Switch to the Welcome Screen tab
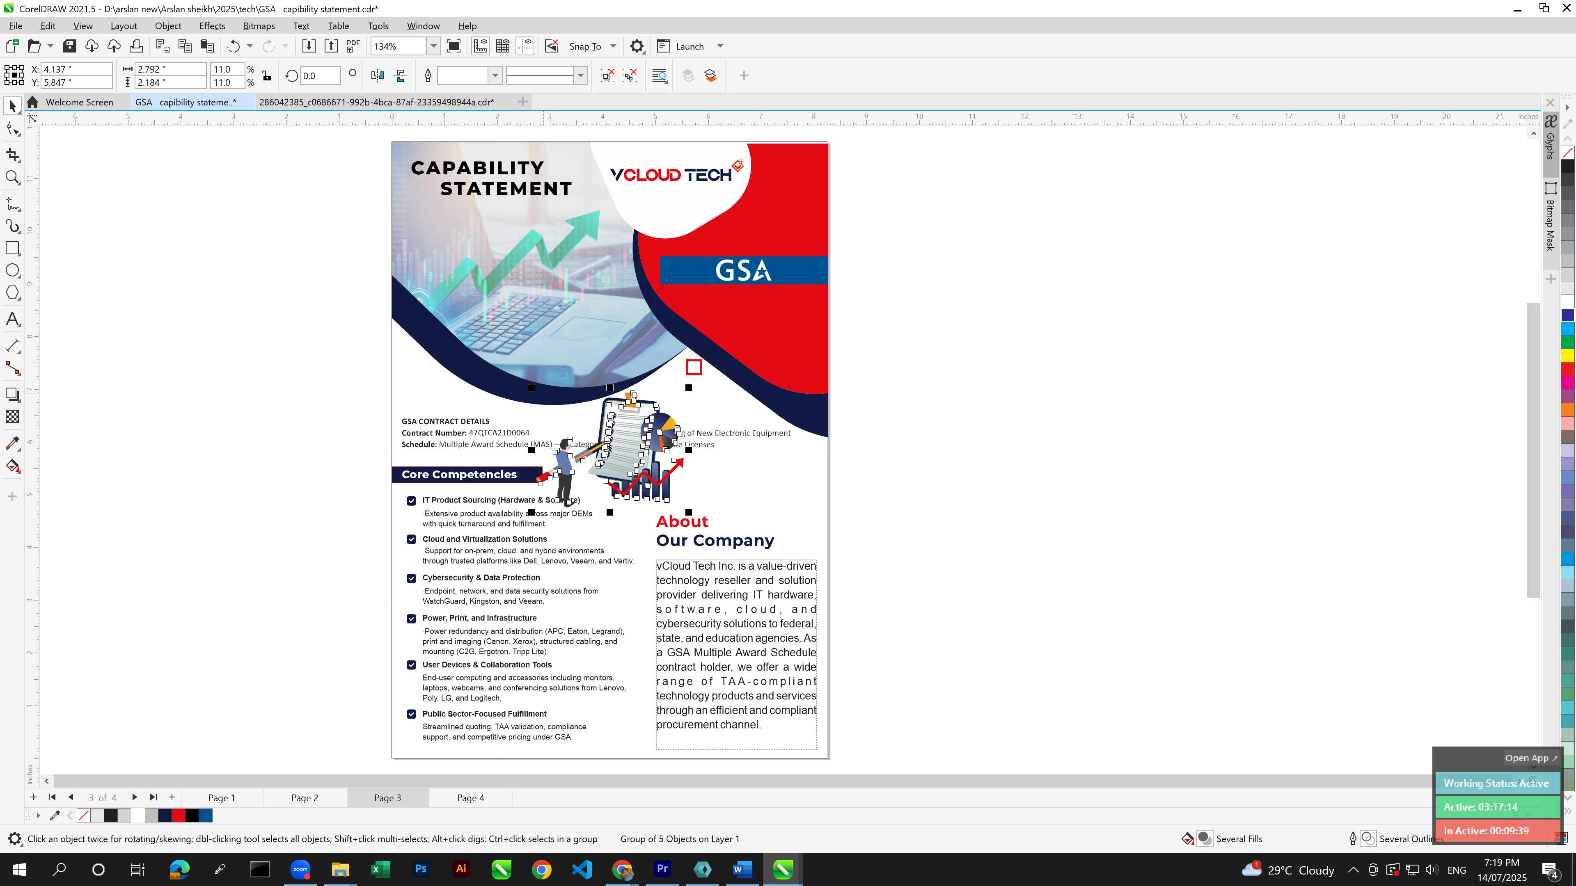1576x886 pixels. click(79, 102)
